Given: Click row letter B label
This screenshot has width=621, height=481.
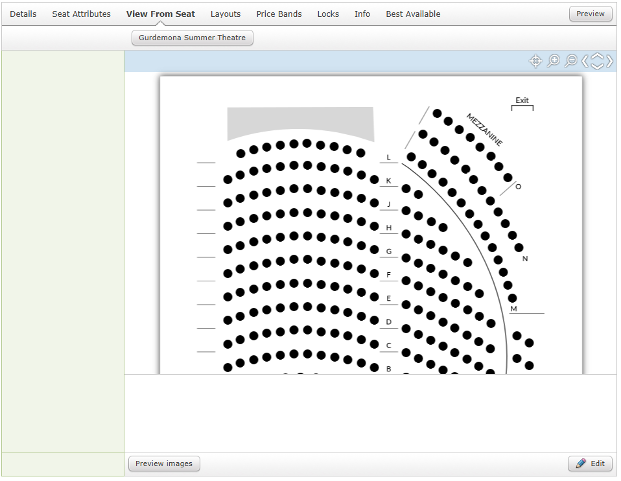Looking at the screenshot, I should 388,368.
